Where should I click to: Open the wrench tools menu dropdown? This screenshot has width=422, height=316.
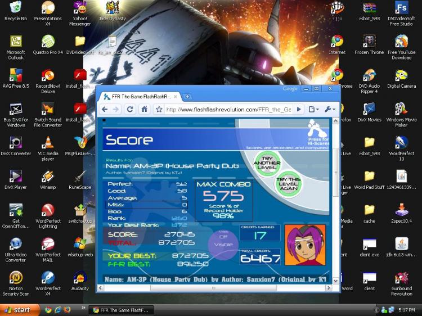330,110
